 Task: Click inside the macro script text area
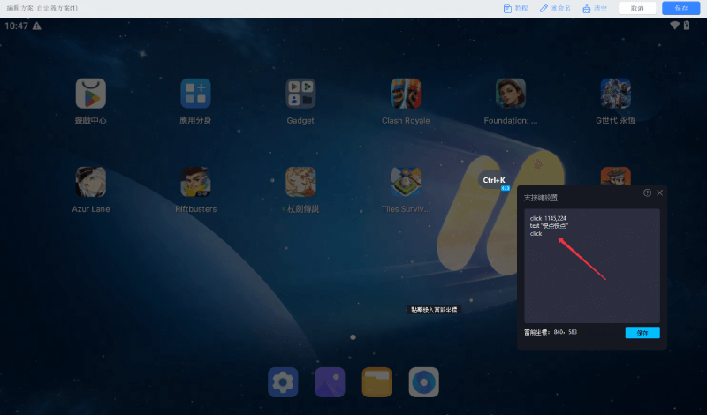592,266
